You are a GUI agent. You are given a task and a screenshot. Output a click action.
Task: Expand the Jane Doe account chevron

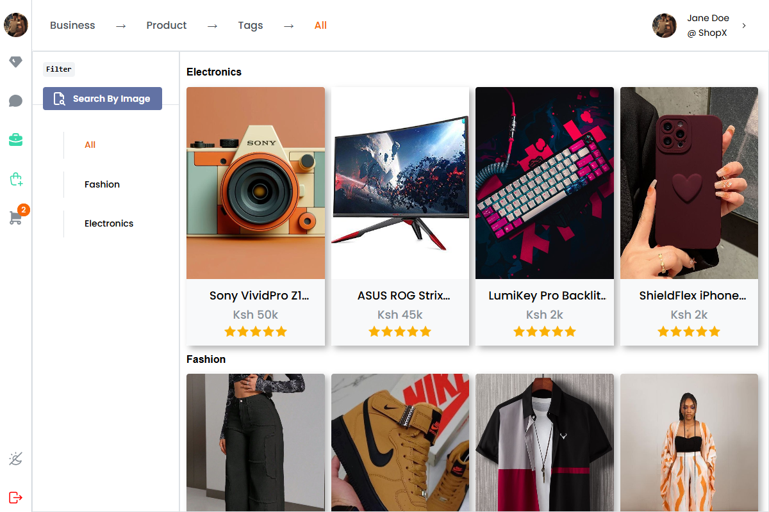(x=744, y=26)
